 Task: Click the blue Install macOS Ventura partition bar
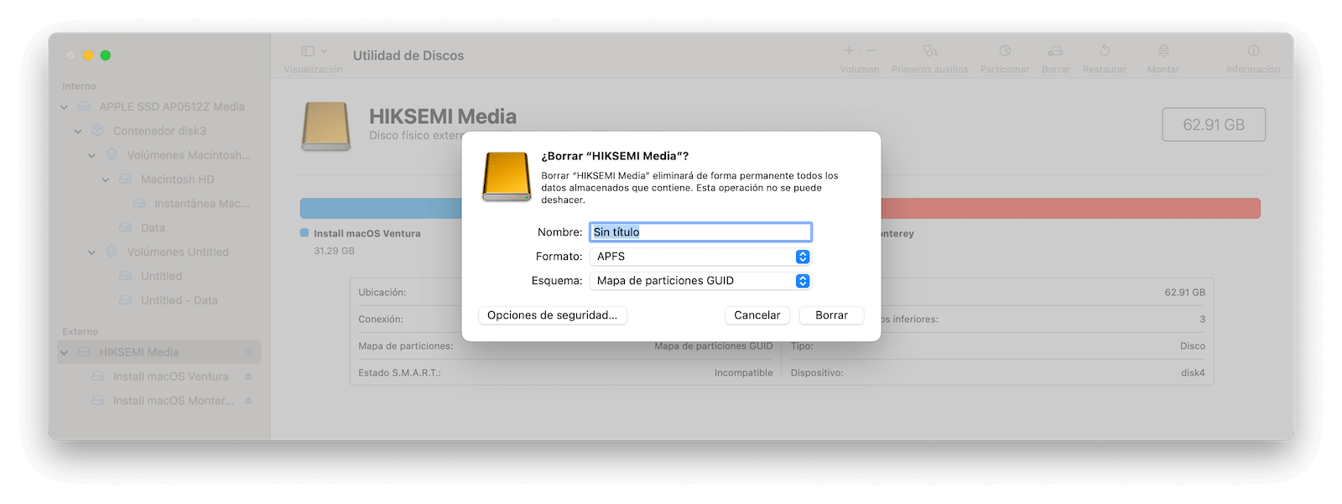(x=381, y=208)
